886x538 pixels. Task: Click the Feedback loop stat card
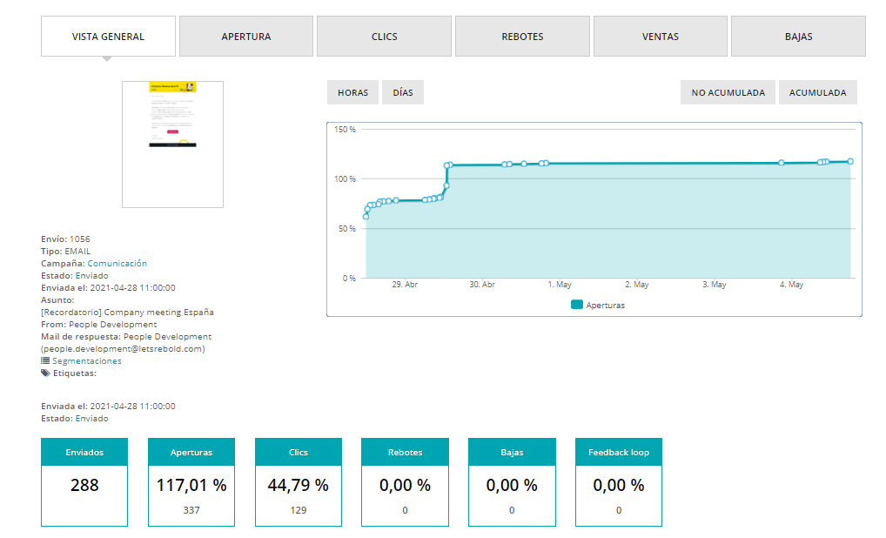pos(618,482)
